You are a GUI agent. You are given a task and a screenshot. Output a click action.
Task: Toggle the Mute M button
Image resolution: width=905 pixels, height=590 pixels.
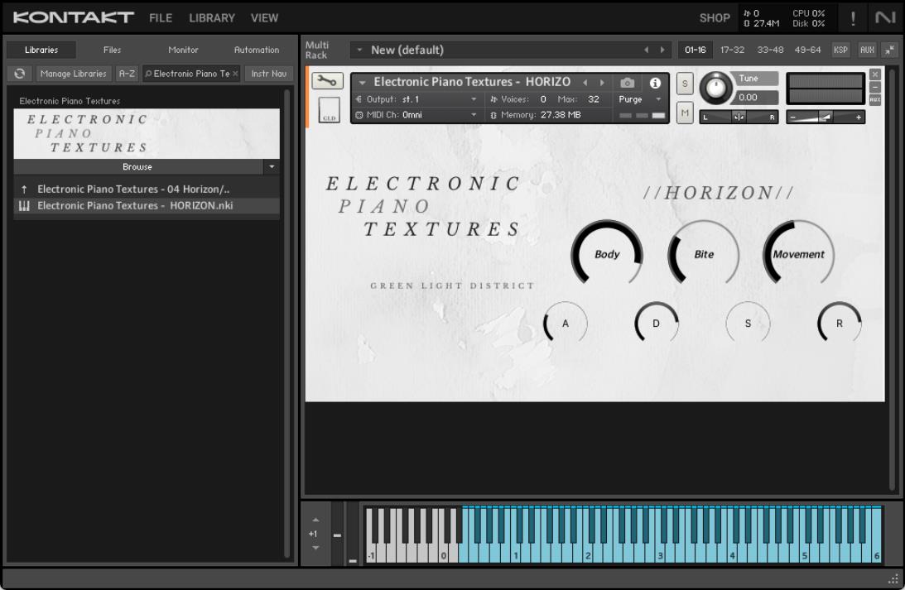click(685, 112)
